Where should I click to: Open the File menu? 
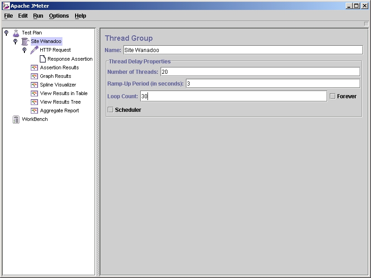9,16
